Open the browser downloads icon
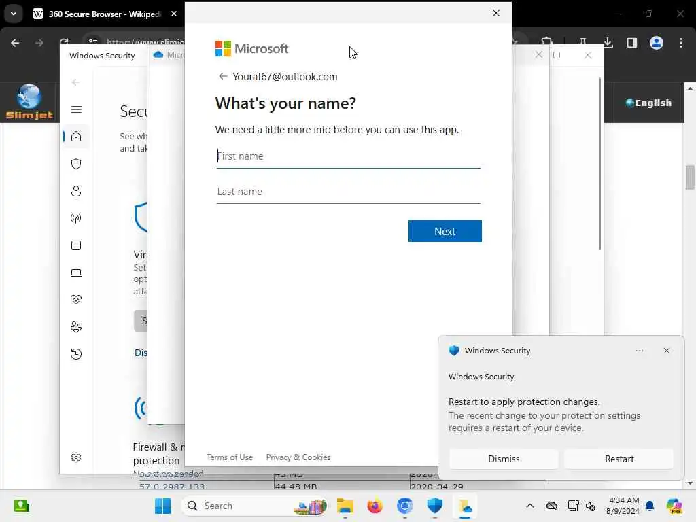This screenshot has width=696, height=522. [608, 43]
